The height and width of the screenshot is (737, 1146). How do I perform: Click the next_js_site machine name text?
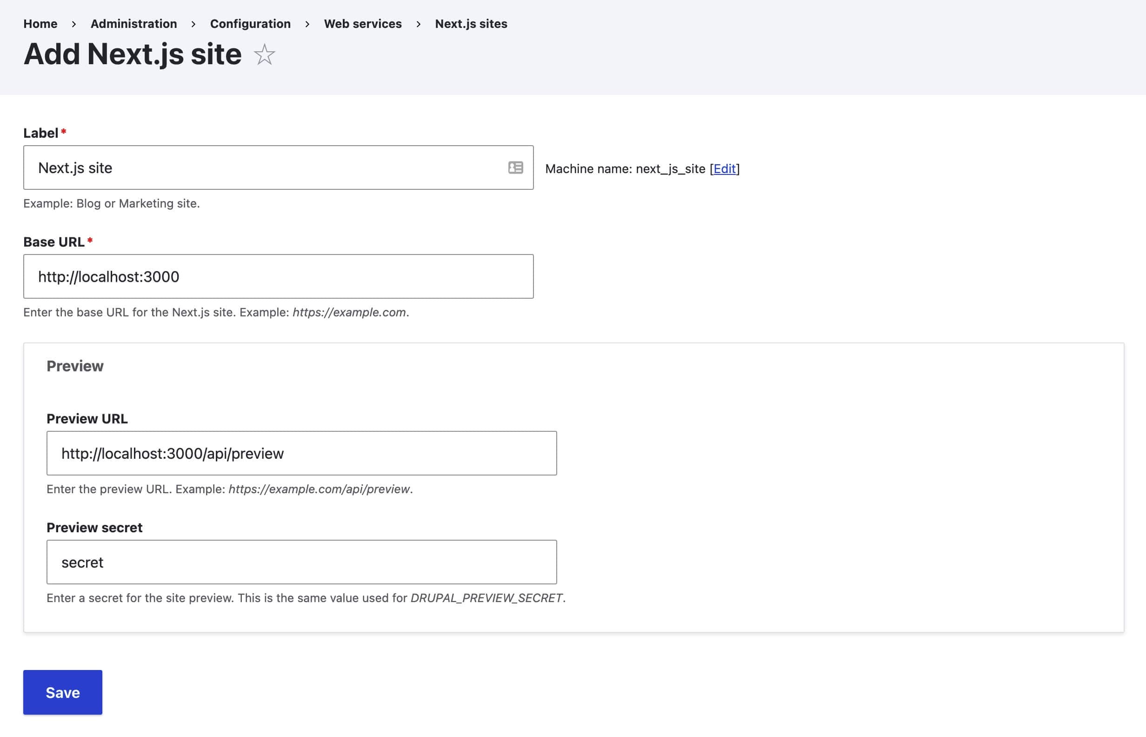click(670, 169)
